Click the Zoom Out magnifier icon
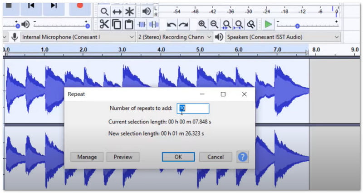 (214, 25)
